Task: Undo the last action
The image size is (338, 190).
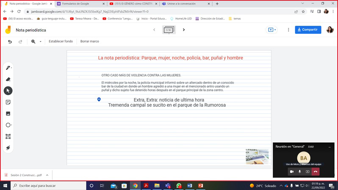Action: (x=10, y=41)
